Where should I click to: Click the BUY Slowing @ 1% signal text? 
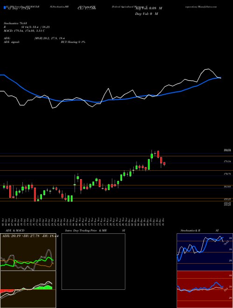(73, 42)
